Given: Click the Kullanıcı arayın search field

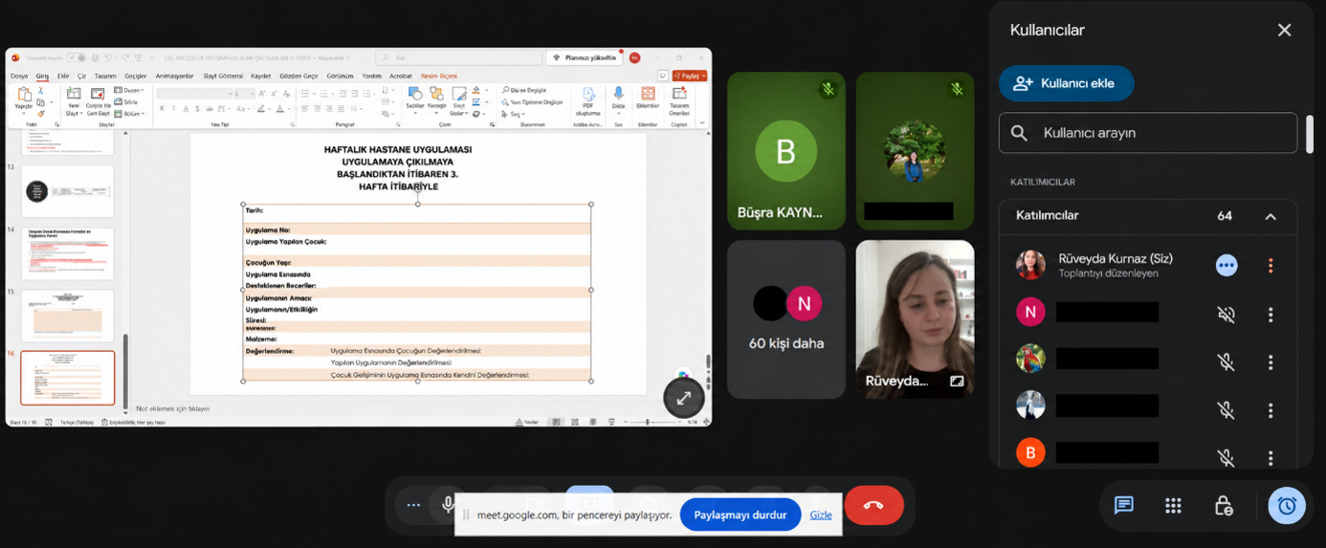Looking at the screenshot, I should click(1148, 133).
